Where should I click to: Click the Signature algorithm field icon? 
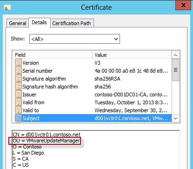(x=18, y=79)
